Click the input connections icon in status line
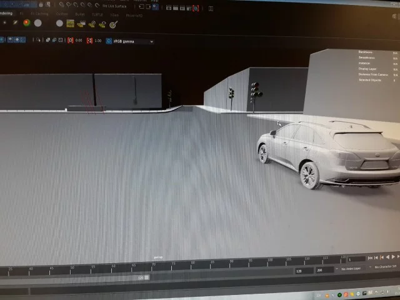The width and height of the screenshot is (400, 300). click(x=141, y=7)
